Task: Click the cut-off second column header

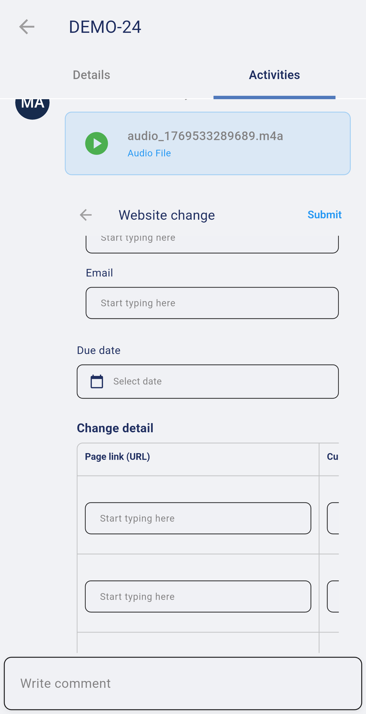Action: click(x=332, y=456)
